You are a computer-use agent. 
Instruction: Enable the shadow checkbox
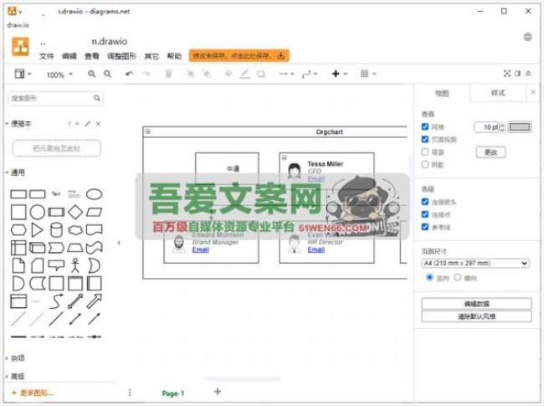[425, 164]
